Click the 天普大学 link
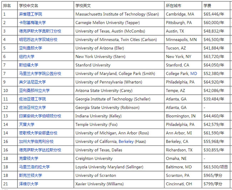The width and height of the screenshot is (232, 190). [x=27, y=125]
